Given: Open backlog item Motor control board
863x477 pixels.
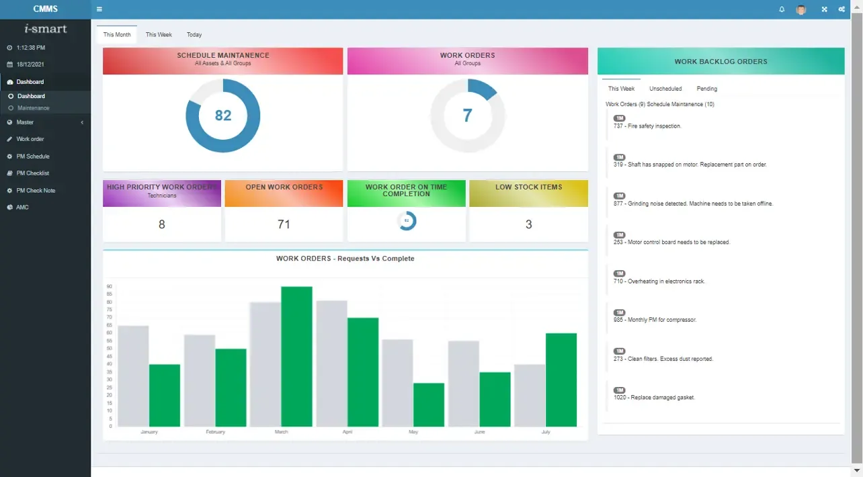Looking at the screenshot, I should [x=671, y=243].
